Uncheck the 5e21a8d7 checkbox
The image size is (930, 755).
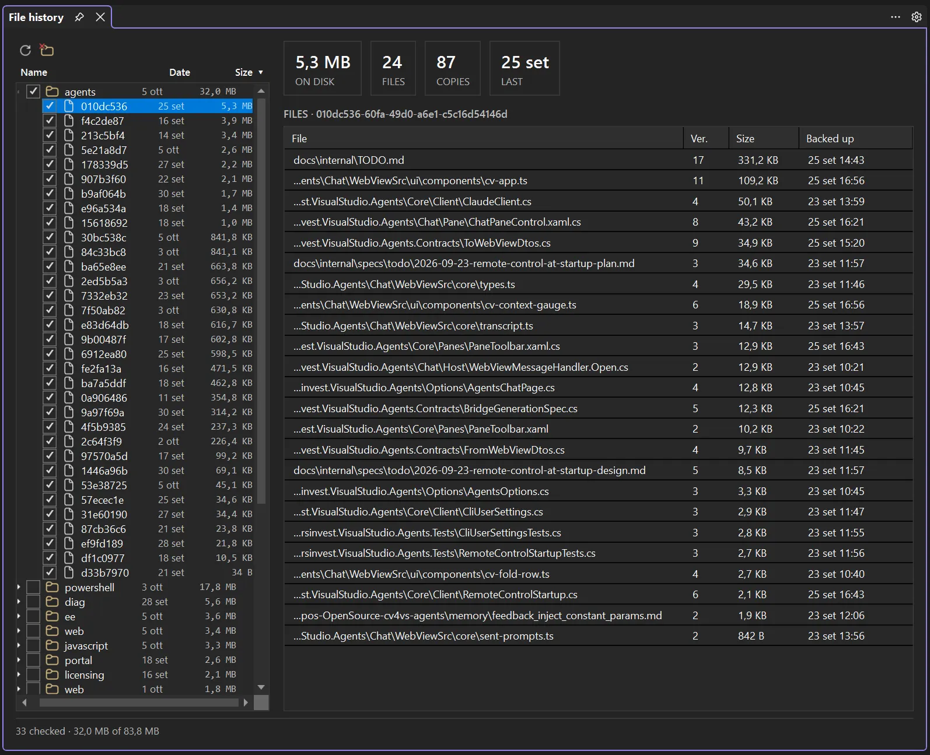coord(50,150)
